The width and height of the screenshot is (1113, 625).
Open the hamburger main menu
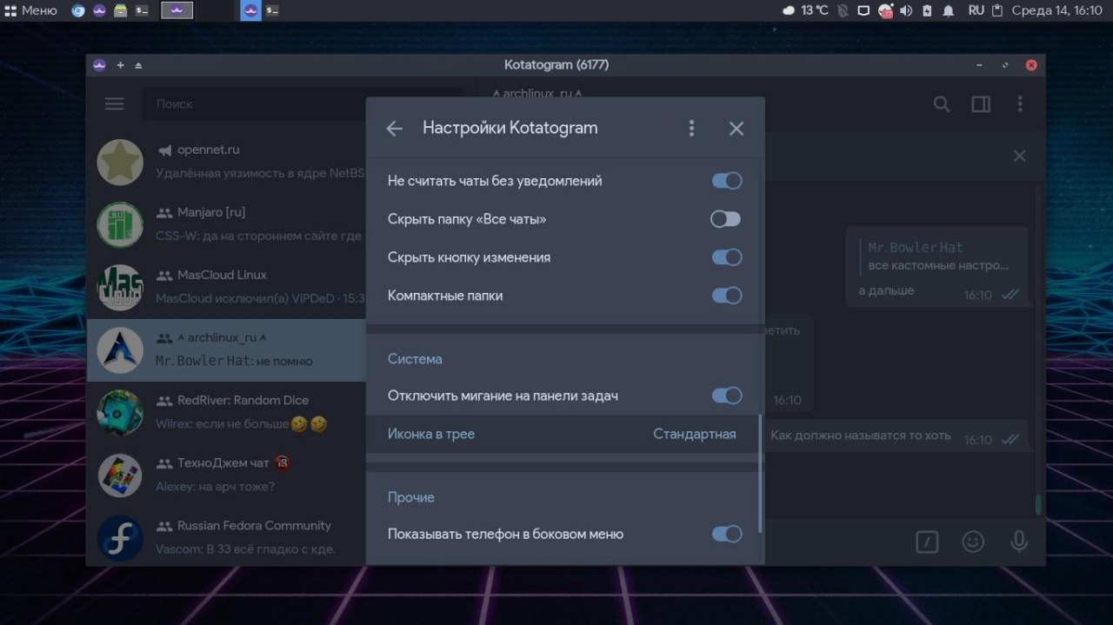[x=115, y=103]
